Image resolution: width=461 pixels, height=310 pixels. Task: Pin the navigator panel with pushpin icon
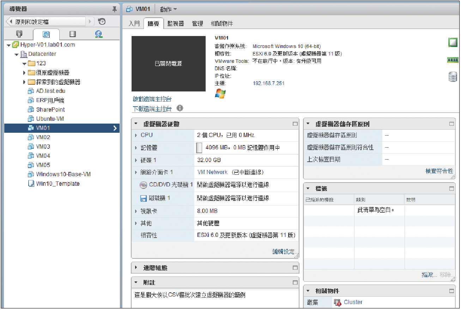pyautogui.click(x=114, y=9)
